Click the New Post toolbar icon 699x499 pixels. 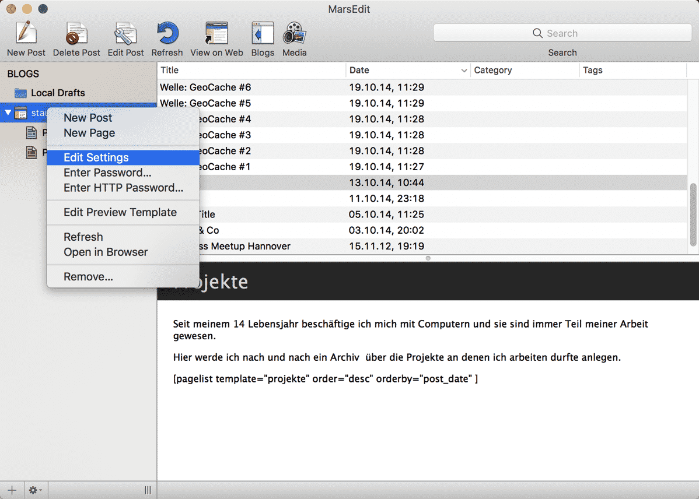[x=26, y=34]
